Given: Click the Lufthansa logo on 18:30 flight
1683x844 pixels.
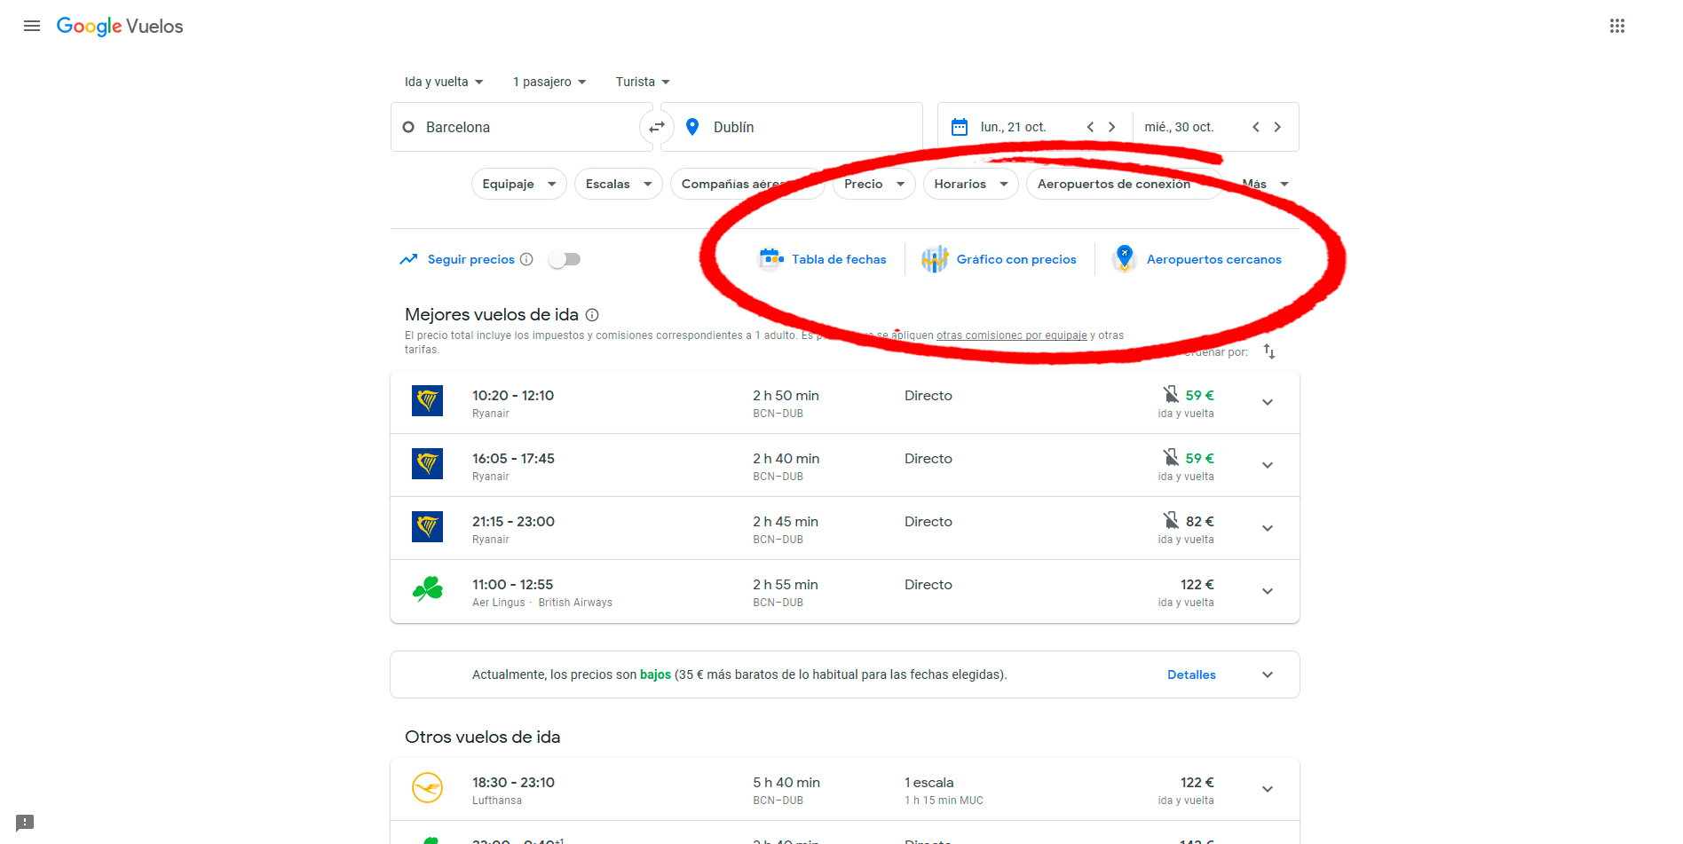Looking at the screenshot, I should point(428,787).
